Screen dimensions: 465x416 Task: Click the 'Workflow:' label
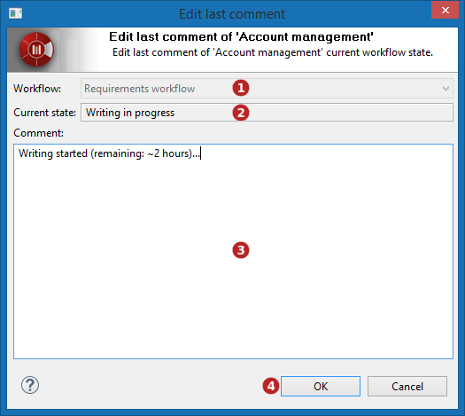37,89
